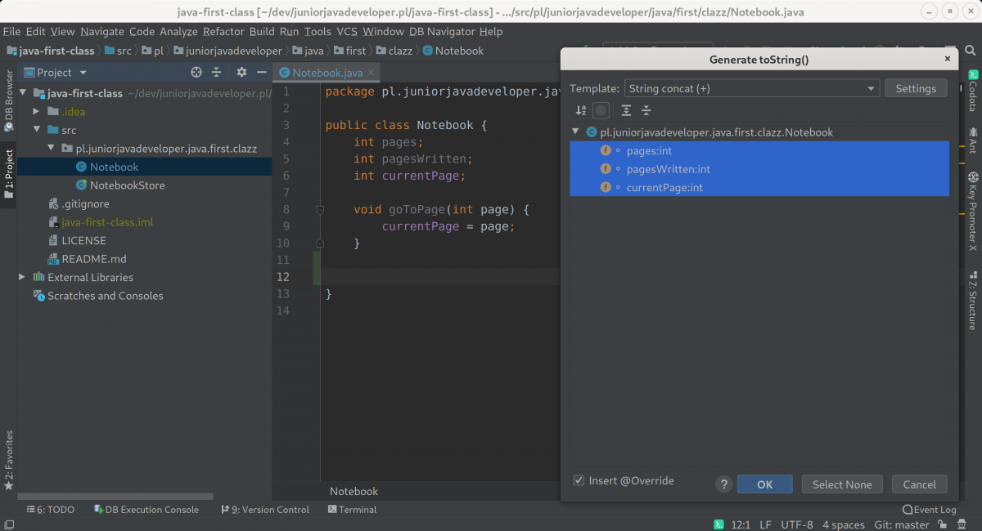The width and height of the screenshot is (982, 531).
Task: Click the Expand All icon in dialog
Action: pyautogui.click(x=626, y=110)
